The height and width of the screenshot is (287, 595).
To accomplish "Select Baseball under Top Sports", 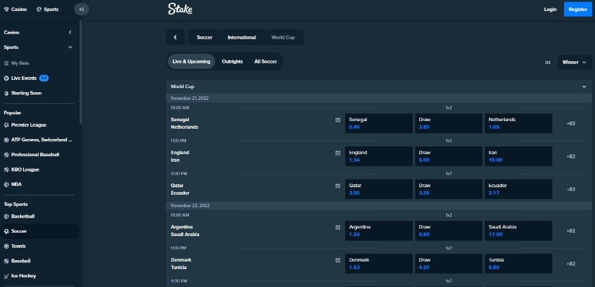I will [x=17, y=261].
